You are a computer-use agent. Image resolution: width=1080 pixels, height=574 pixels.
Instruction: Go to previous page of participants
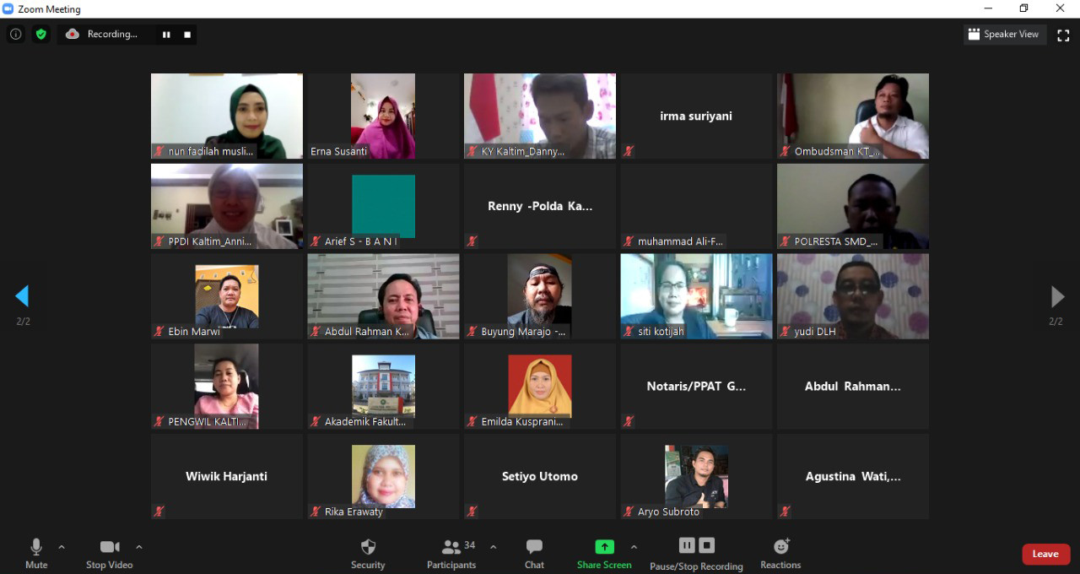[22, 296]
